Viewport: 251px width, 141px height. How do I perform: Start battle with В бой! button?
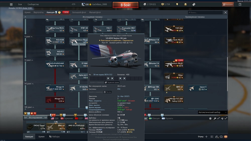tap(125, 5)
